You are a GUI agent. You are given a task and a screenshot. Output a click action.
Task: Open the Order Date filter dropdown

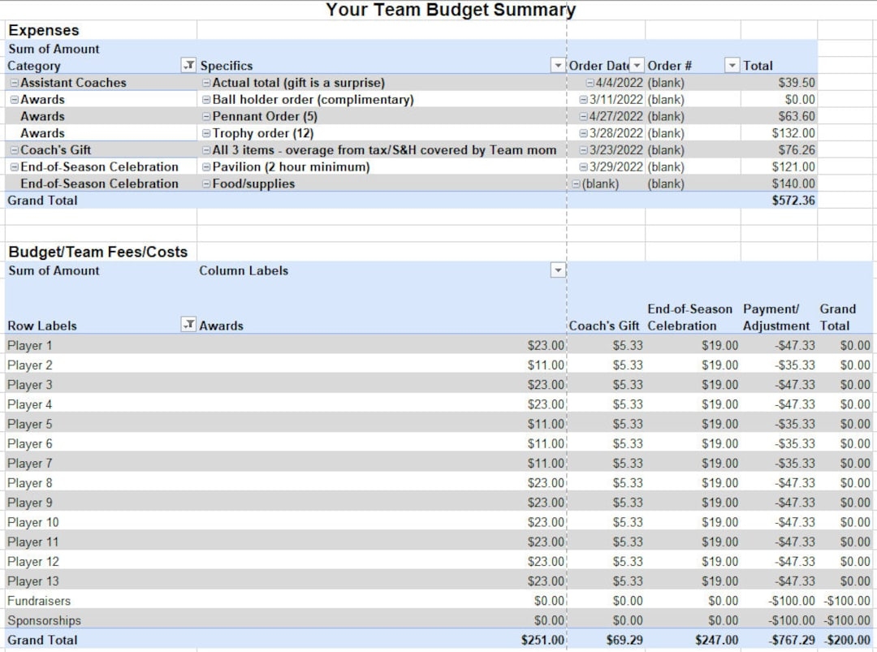637,66
